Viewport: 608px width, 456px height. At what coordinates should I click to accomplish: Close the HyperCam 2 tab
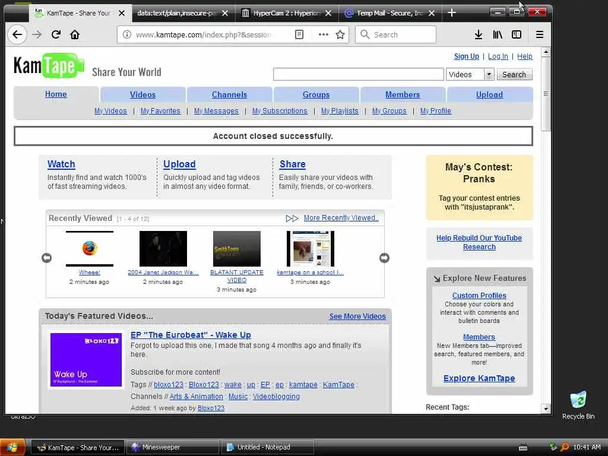point(328,13)
